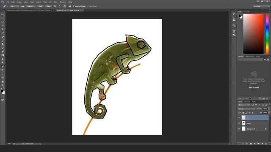Select the Quick Selection tool
This screenshot has height=152, width=271.
pyautogui.click(x=3, y=25)
